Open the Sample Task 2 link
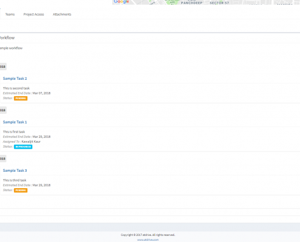The width and height of the screenshot is (300, 242). pos(15,79)
